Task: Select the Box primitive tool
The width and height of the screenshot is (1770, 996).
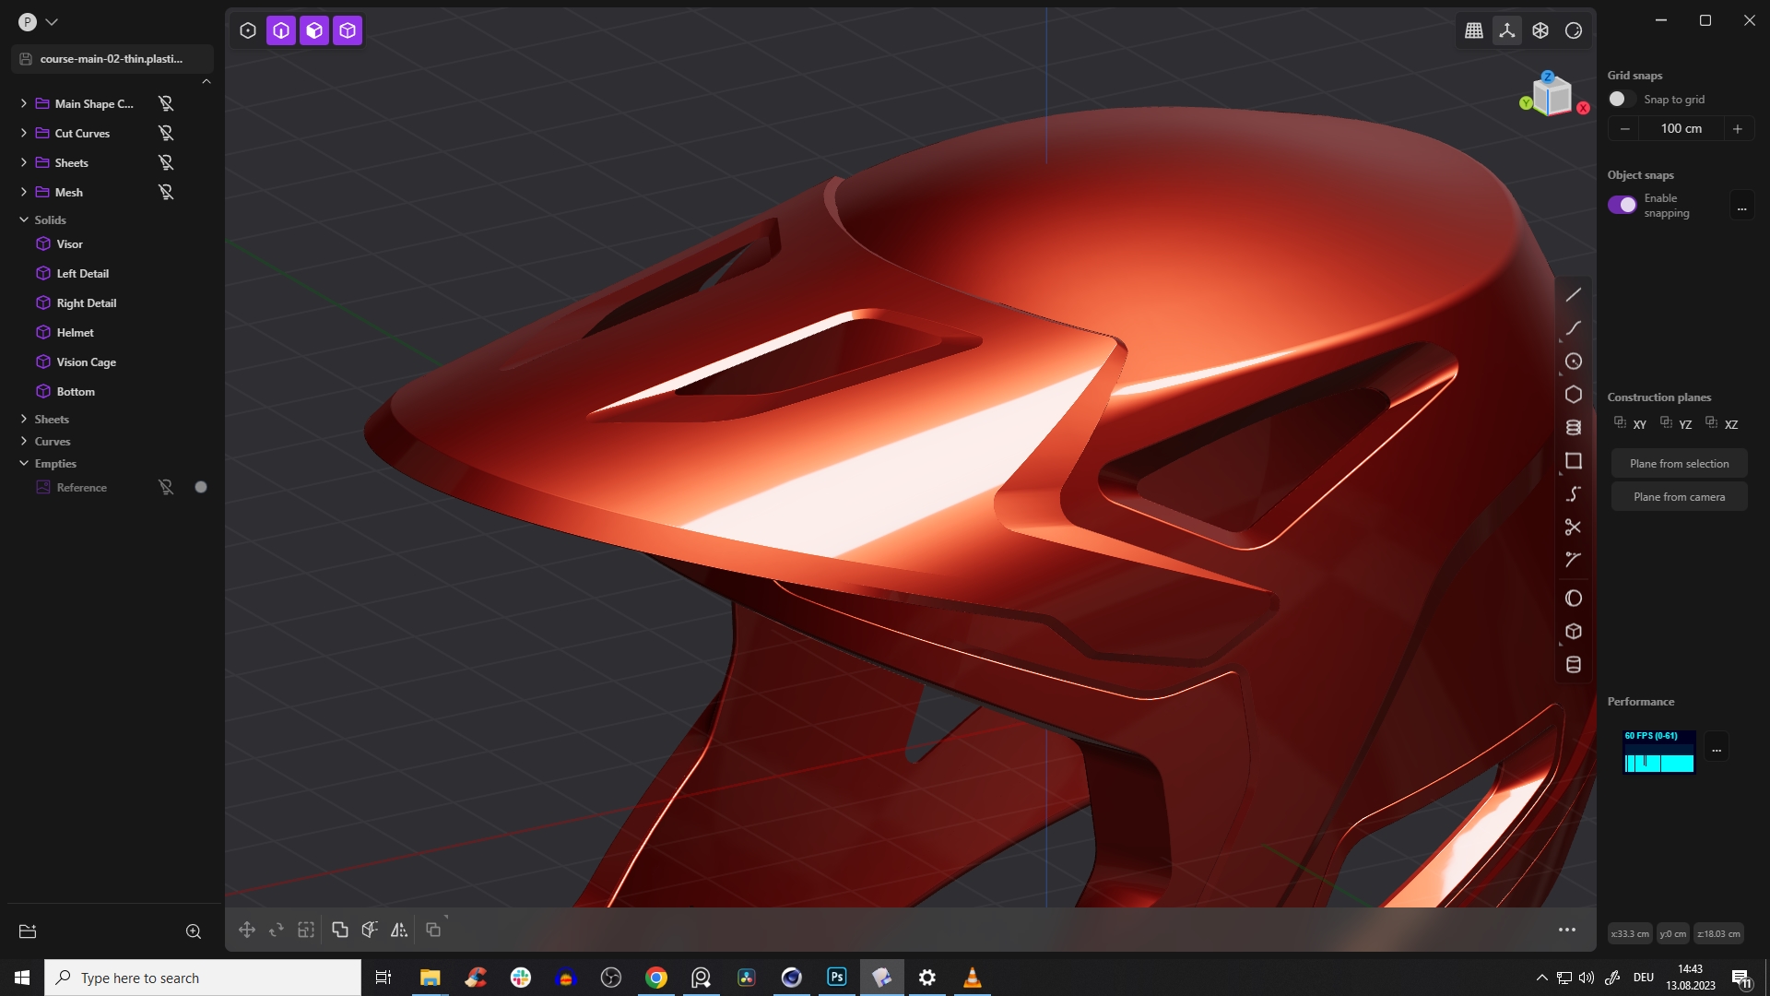Action: [x=1574, y=631]
